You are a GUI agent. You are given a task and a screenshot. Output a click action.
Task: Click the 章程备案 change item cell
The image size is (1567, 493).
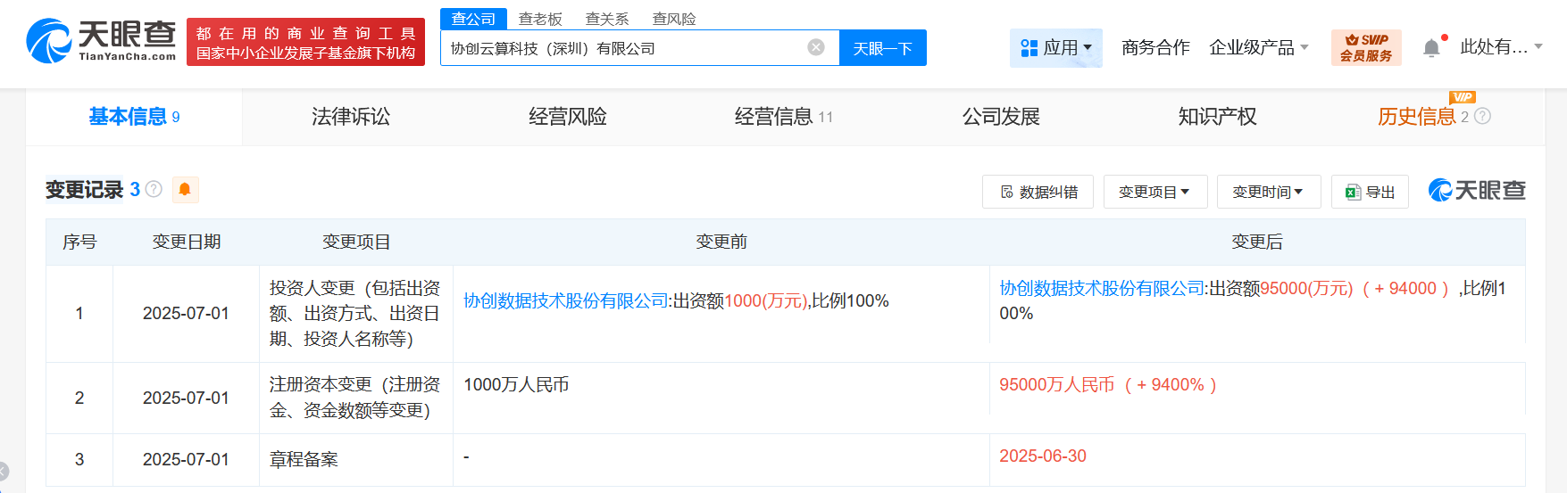pos(355,460)
